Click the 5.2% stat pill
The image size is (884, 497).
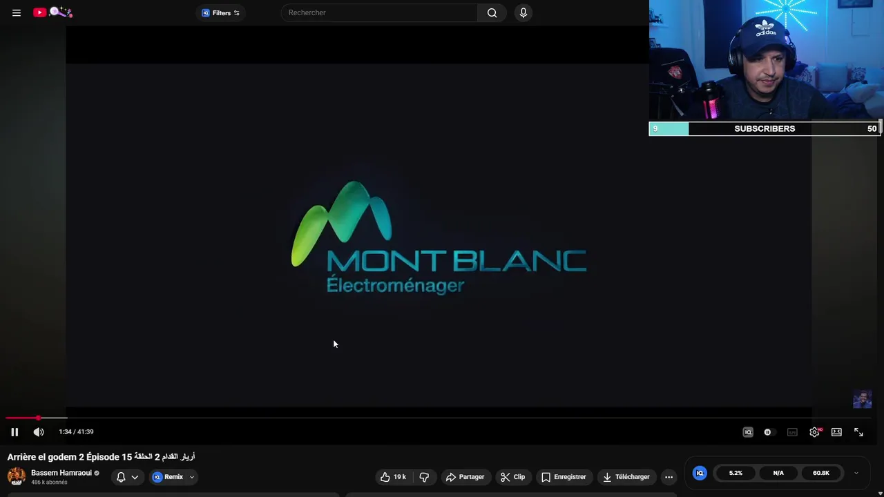[x=736, y=473]
